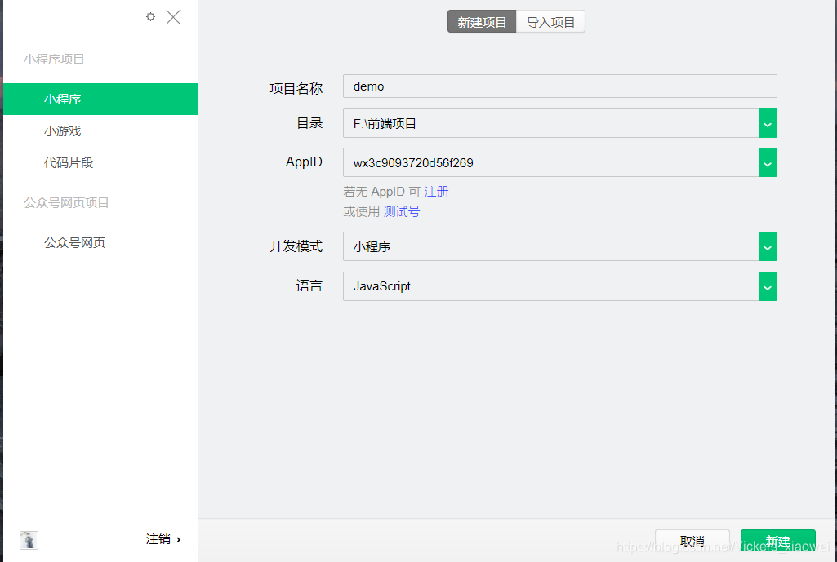Open the 语言 dropdown showing JavaScript
The width and height of the screenshot is (837, 562).
point(560,286)
